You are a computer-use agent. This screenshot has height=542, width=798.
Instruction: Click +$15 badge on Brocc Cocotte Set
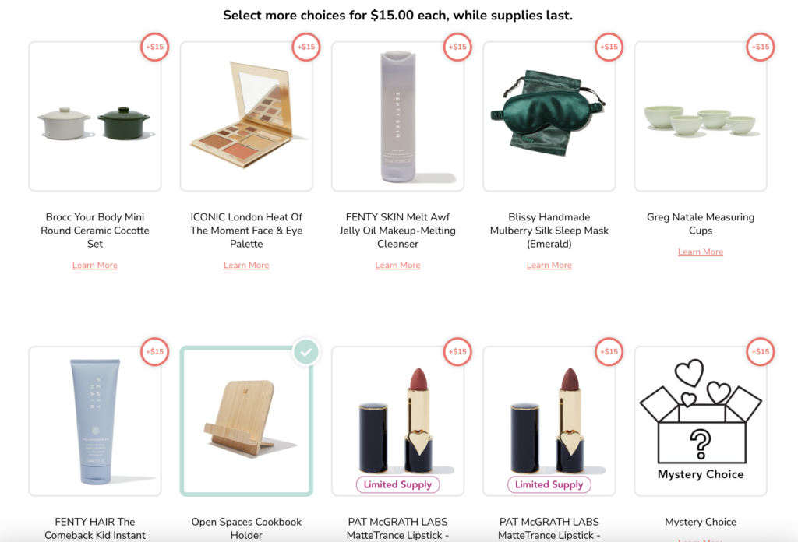click(154, 47)
